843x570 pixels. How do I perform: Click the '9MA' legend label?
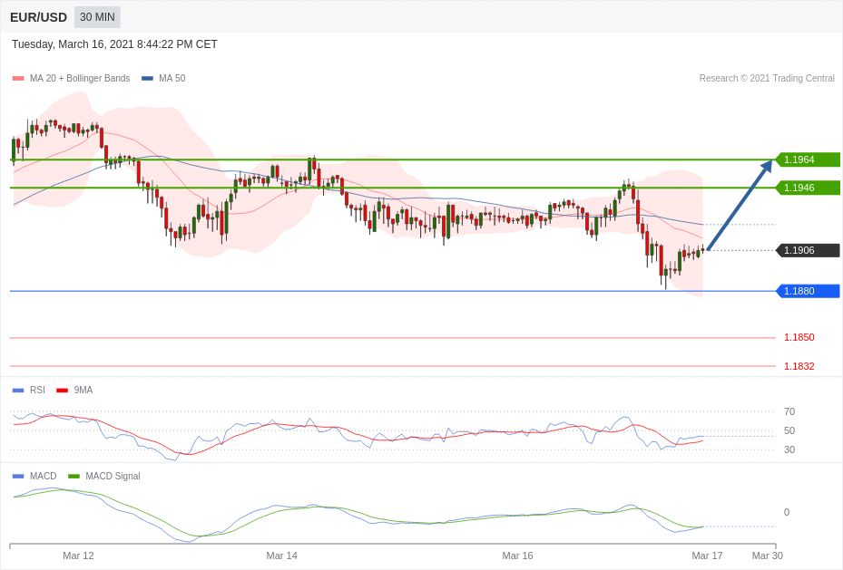click(83, 391)
